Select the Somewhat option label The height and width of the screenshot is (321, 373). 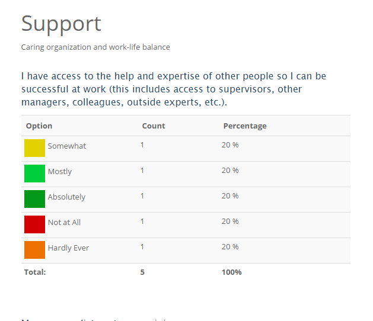67,146
